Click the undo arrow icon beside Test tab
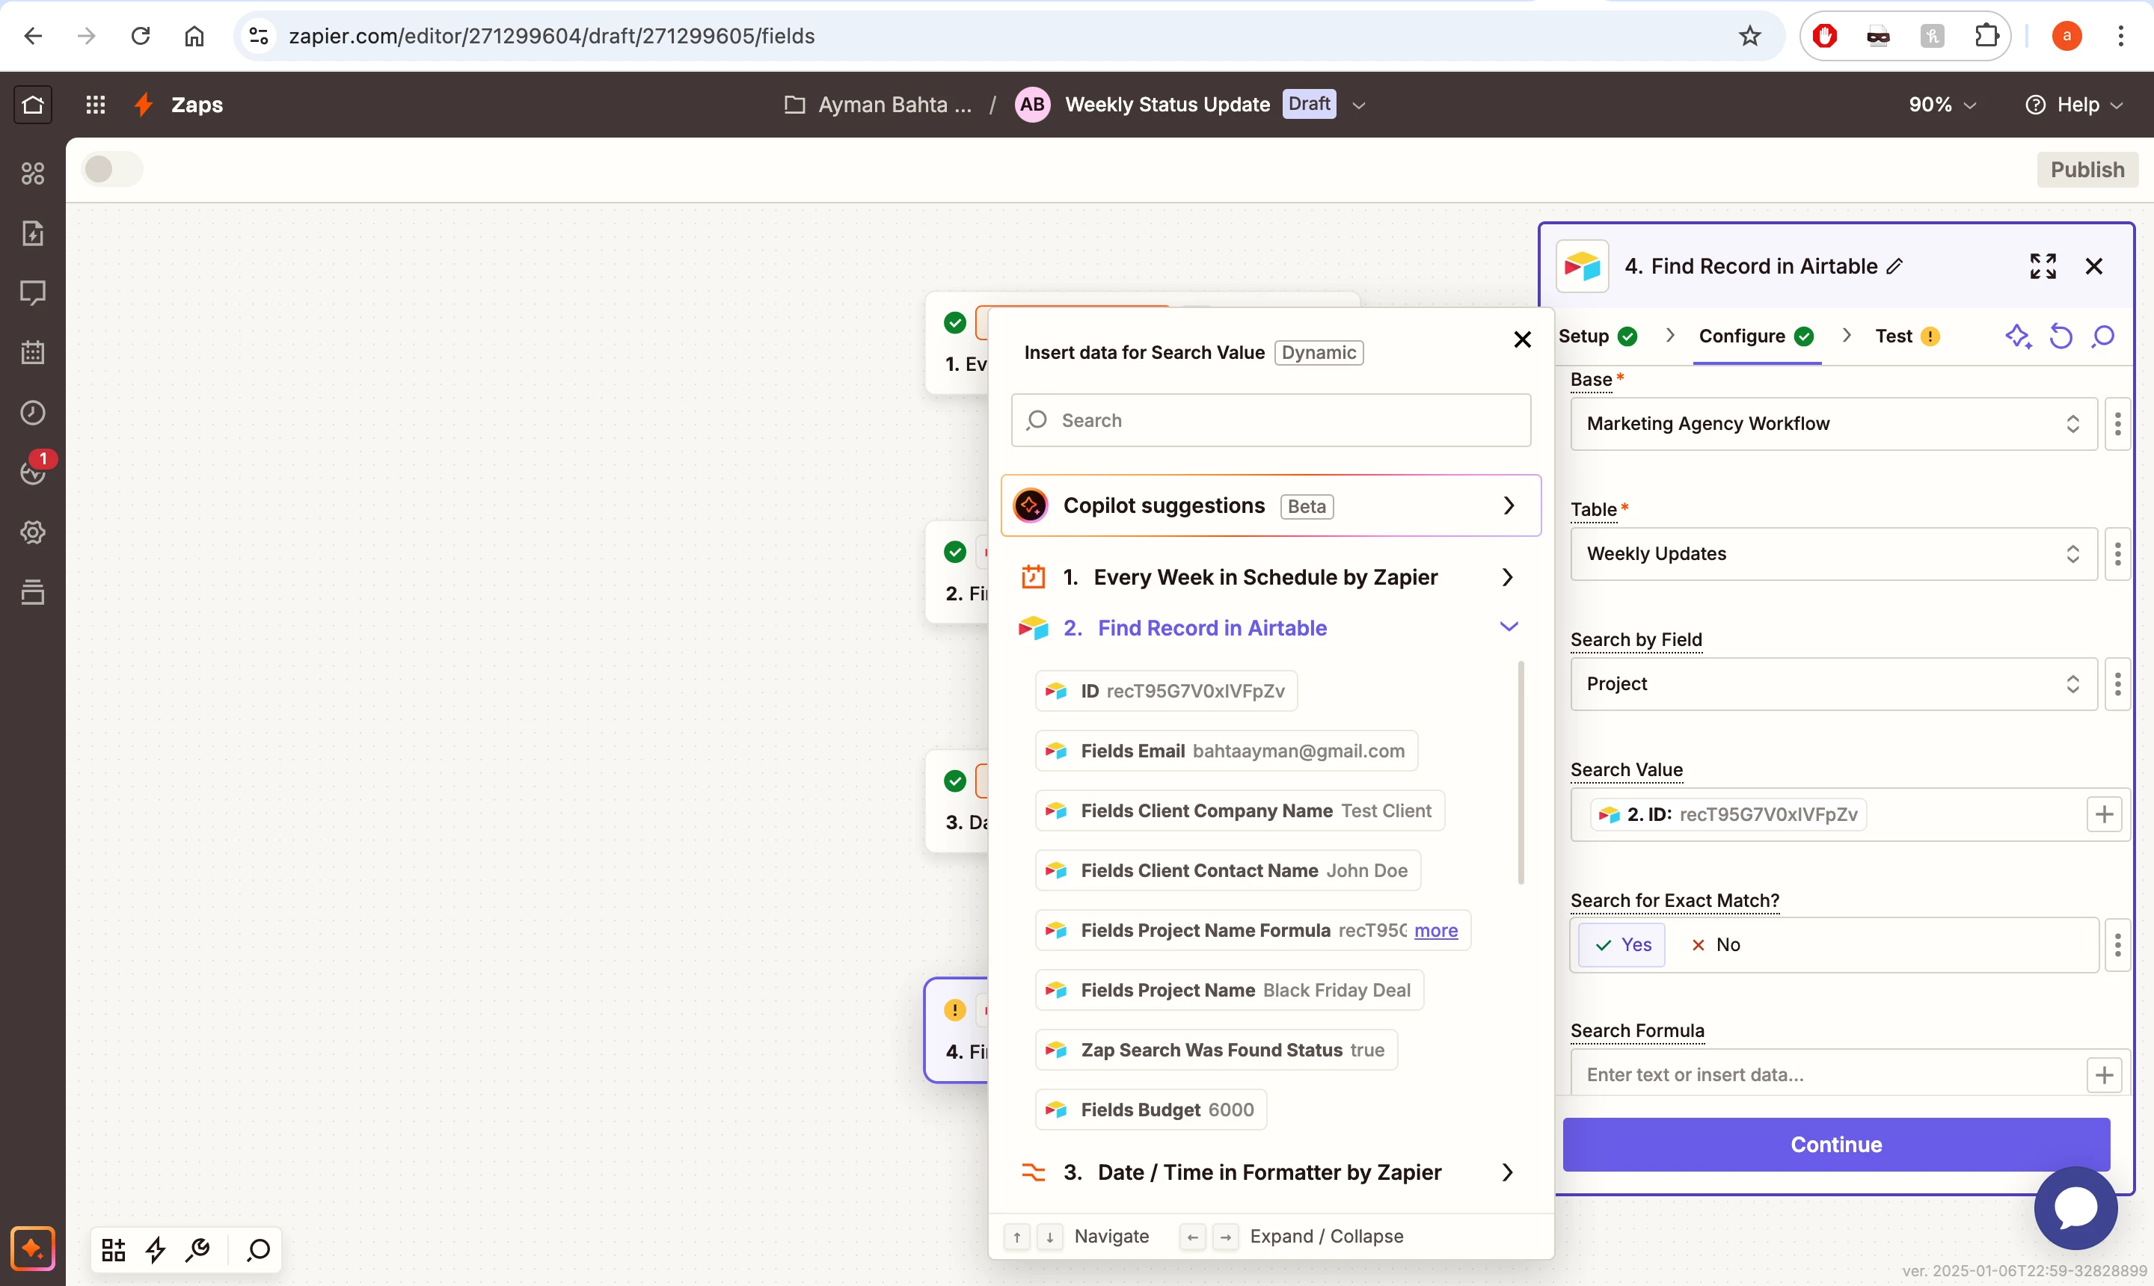 (x=2061, y=336)
